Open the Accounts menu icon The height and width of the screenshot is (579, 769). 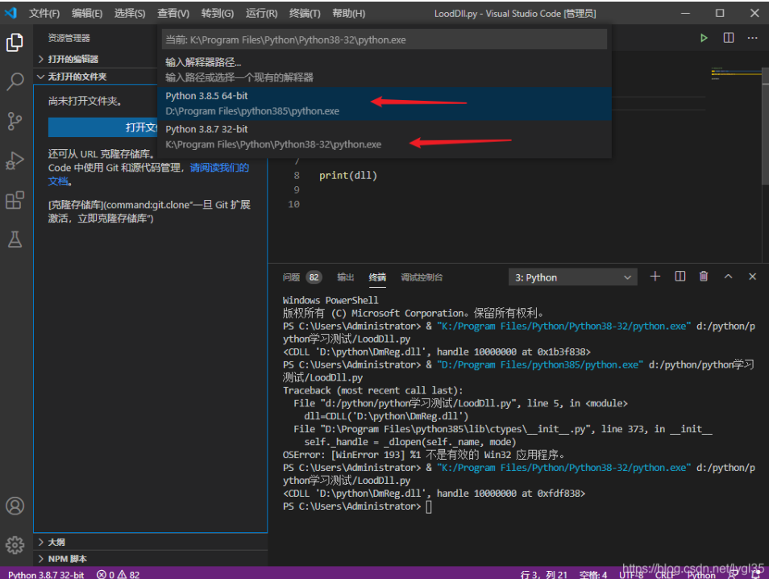click(15, 506)
